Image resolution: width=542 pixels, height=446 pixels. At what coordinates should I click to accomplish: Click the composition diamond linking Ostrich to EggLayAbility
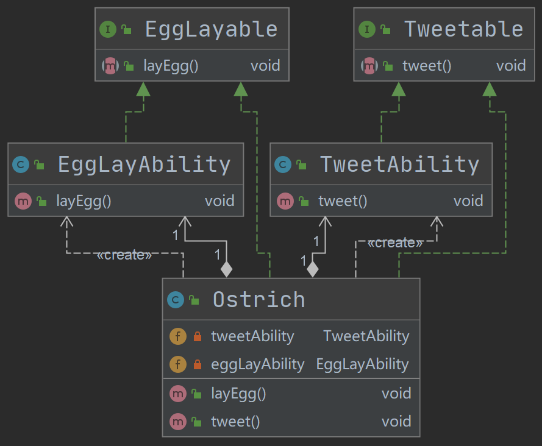(226, 269)
